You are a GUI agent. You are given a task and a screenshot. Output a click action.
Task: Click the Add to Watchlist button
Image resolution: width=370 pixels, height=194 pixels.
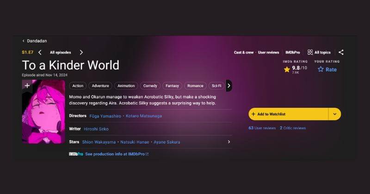(289, 114)
